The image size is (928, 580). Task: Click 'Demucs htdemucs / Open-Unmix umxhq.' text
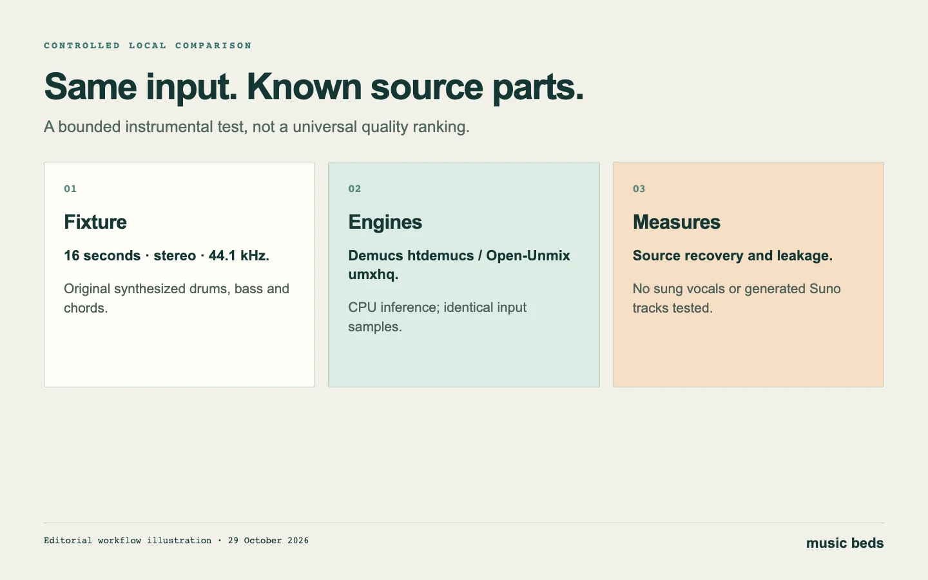[x=459, y=265]
